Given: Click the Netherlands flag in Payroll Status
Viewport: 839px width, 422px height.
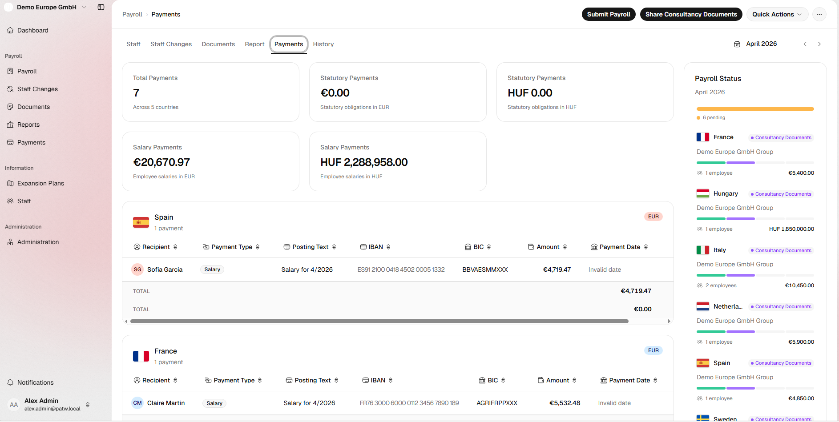Looking at the screenshot, I should (x=703, y=306).
